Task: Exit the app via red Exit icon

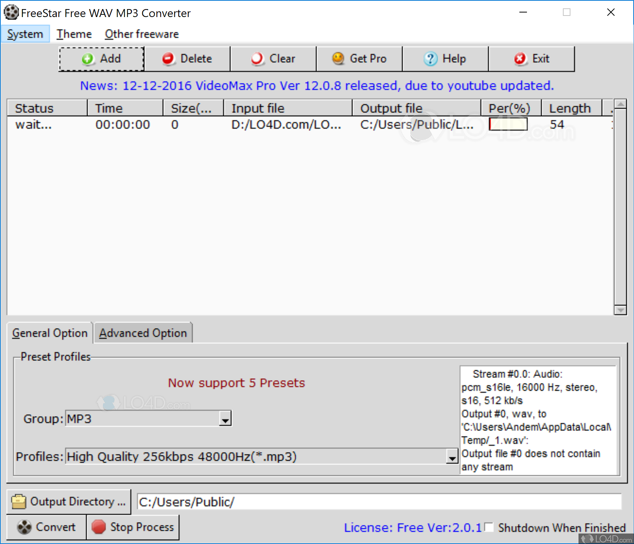Action: click(x=531, y=59)
